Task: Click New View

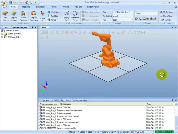Action: 166,20
